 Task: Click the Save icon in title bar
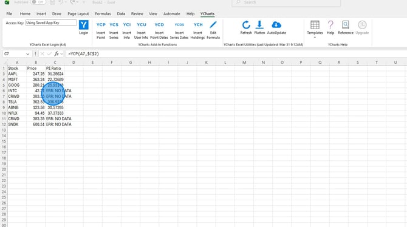coord(52,2)
